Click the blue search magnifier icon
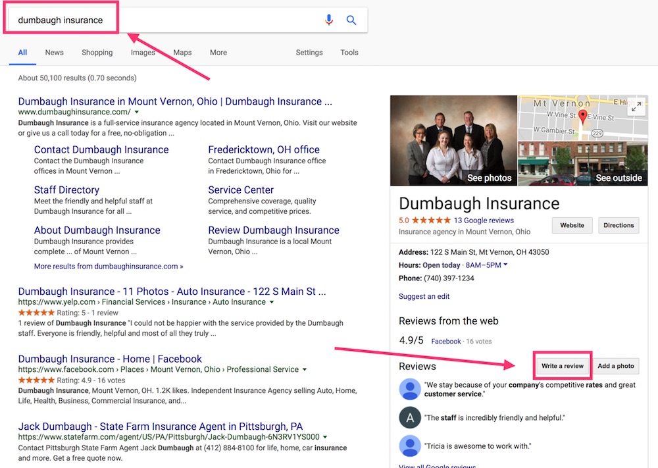The height and width of the screenshot is (468, 658). (351, 20)
